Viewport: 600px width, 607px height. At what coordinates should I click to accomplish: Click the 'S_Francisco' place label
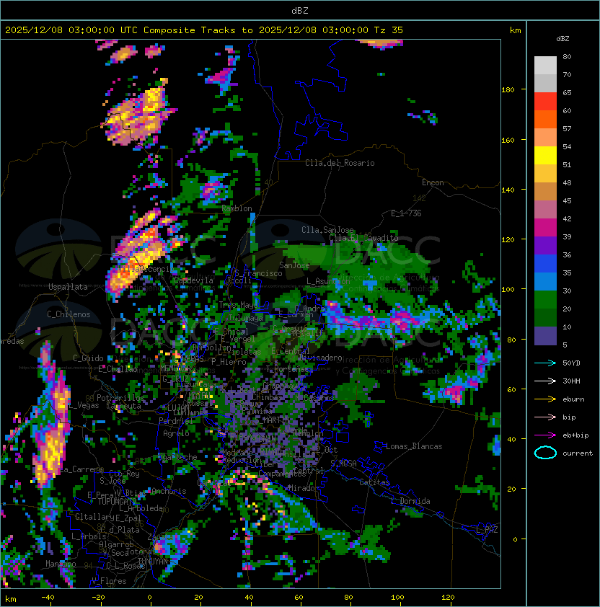pyautogui.click(x=258, y=273)
